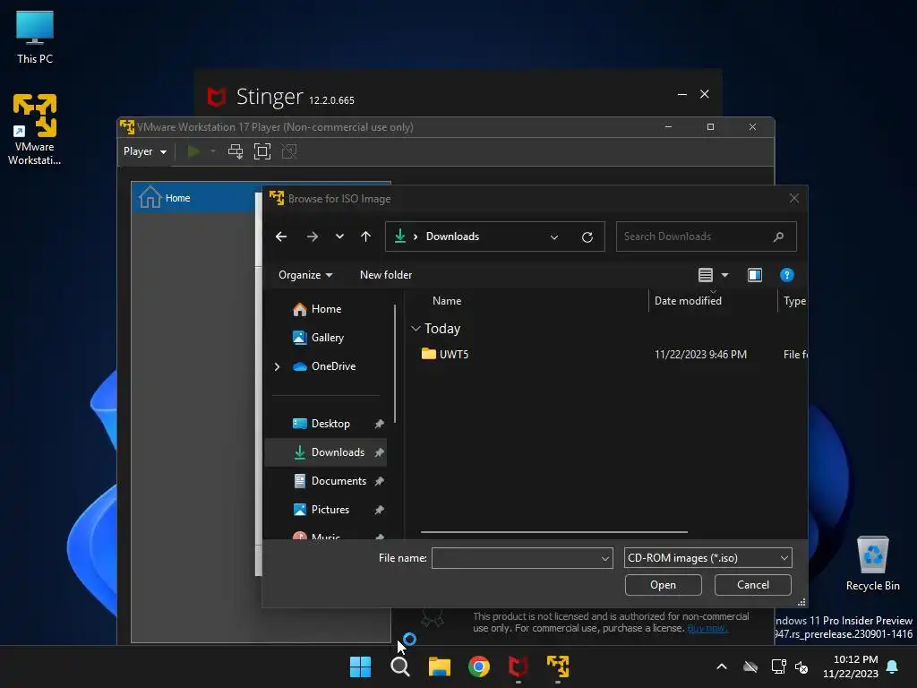
Task: Collapse the Today group
Action: (416, 329)
